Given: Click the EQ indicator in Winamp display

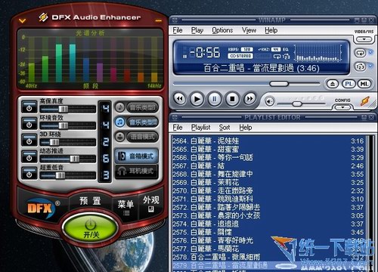Looking at the screenshot, I should point(285,49).
